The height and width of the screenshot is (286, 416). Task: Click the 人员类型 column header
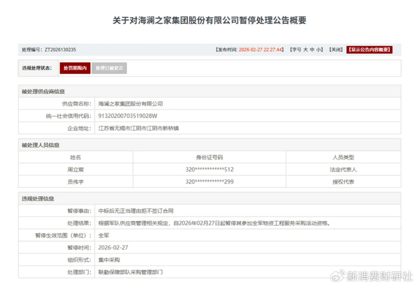tap(343, 157)
